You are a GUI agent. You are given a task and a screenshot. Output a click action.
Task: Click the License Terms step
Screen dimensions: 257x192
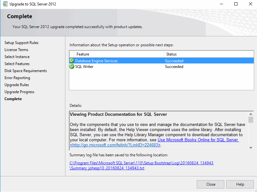tap(16, 50)
